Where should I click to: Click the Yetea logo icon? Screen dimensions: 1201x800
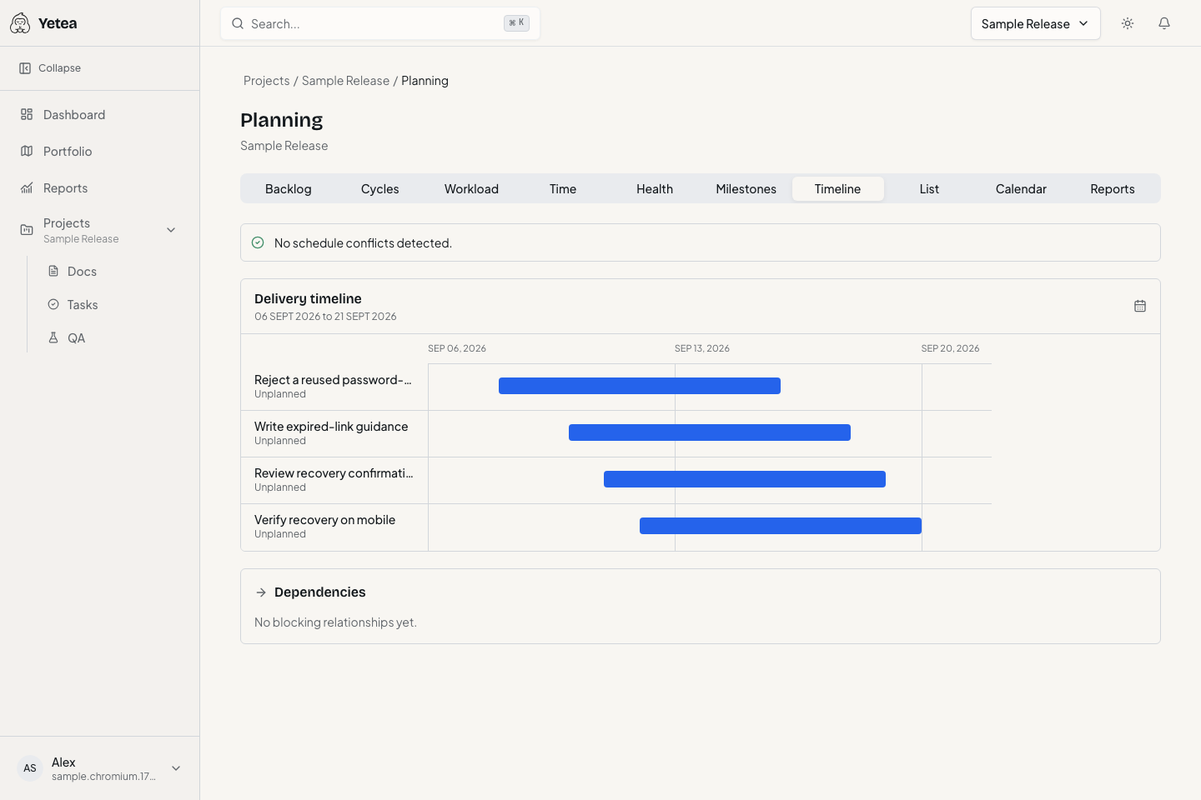20,23
